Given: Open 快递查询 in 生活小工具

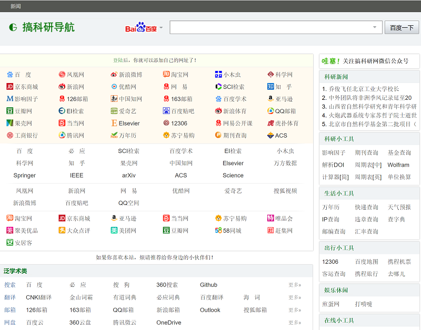Looking at the screenshot, I should tap(366, 207).
